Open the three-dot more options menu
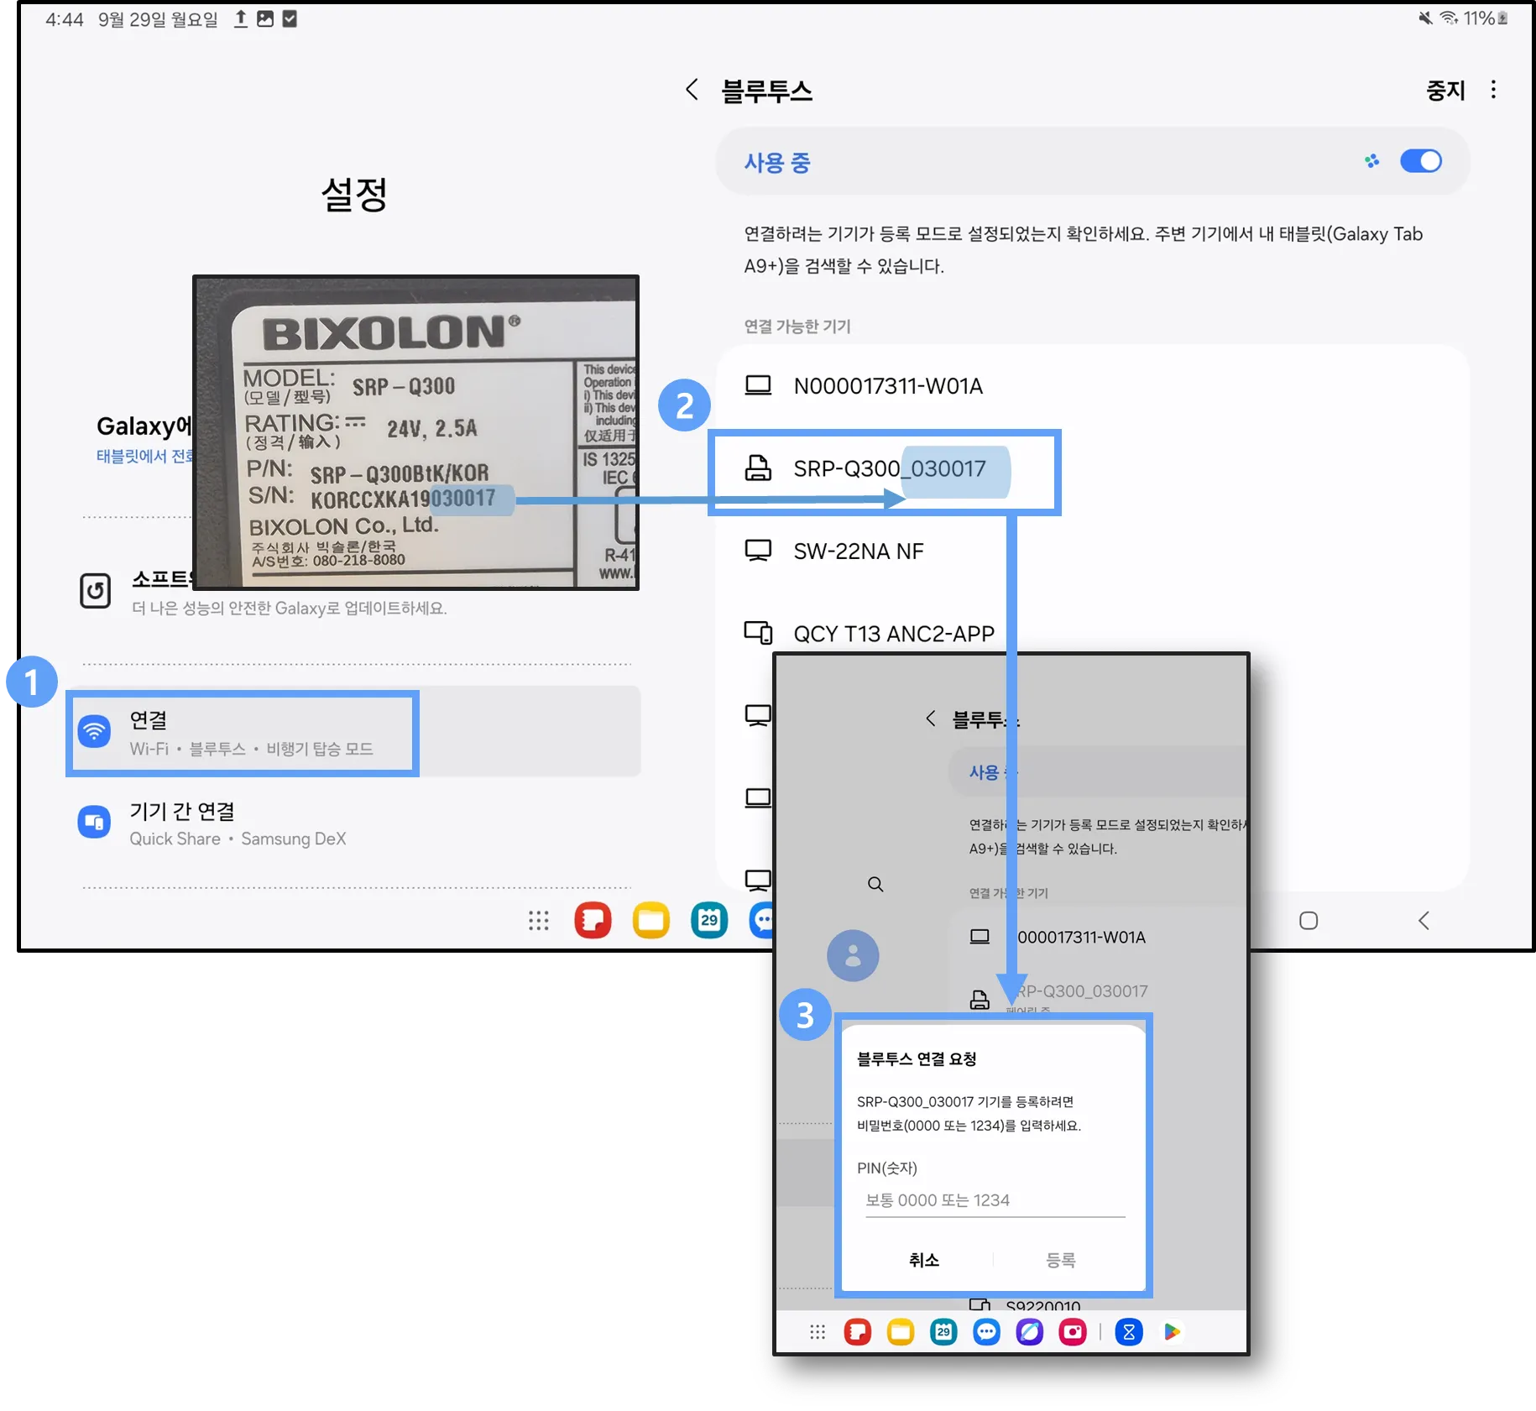The width and height of the screenshot is (1536, 1411). (x=1493, y=90)
